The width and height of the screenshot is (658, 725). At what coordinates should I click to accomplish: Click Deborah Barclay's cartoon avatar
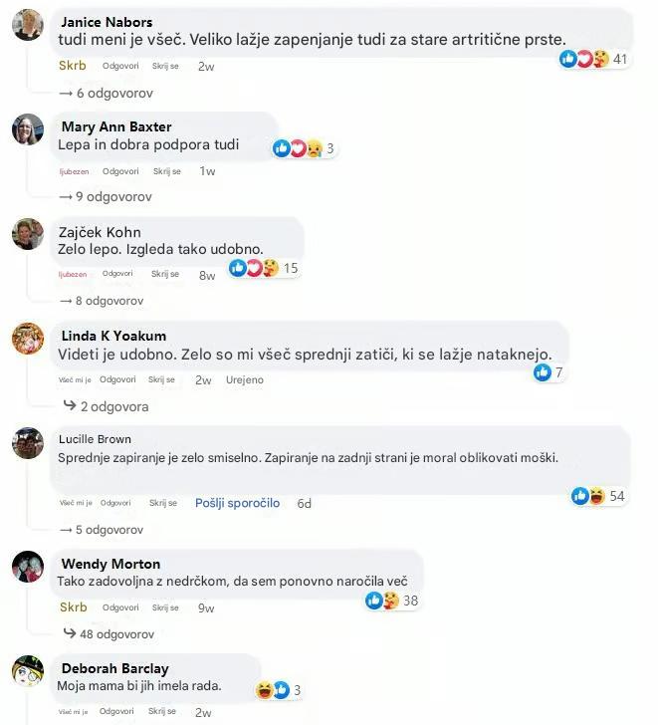27,672
